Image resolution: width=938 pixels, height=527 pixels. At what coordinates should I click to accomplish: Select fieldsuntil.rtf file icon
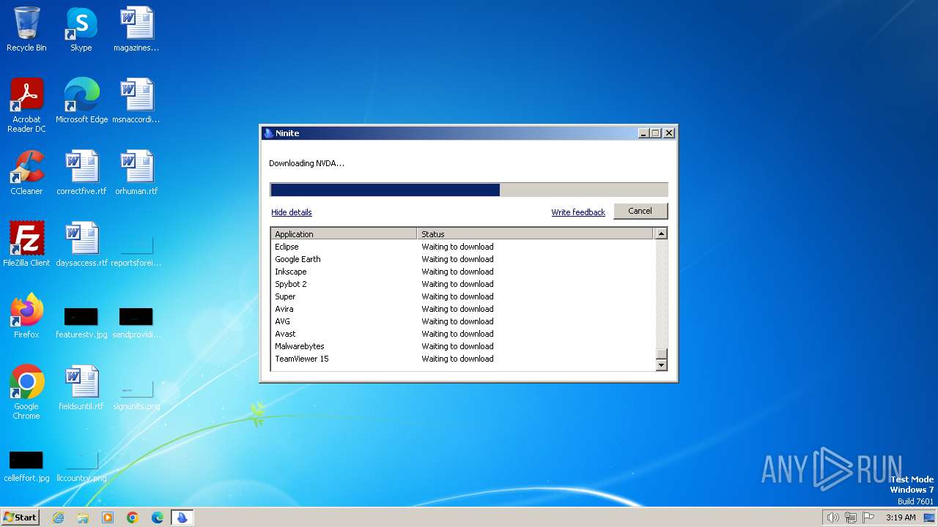pyautogui.click(x=81, y=388)
